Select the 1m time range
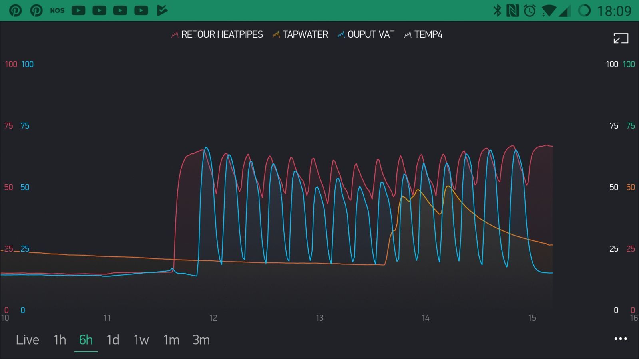639x359 pixels. pyautogui.click(x=171, y=340)
